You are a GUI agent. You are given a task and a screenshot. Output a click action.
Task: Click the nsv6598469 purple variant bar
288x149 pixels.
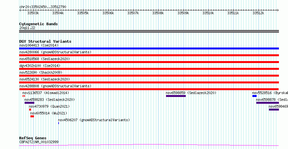click(x=274, y=110)
